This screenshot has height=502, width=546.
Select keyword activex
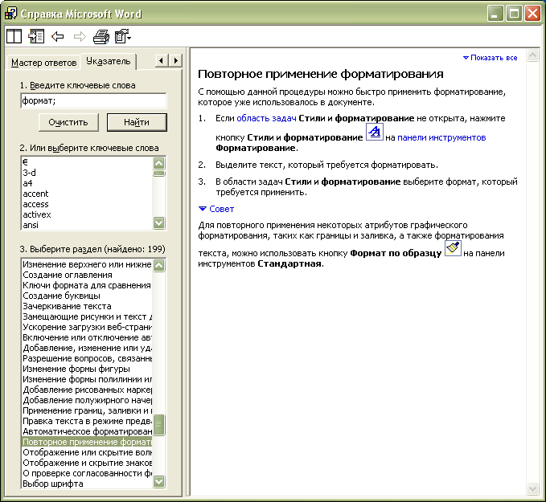pos(87,214)
